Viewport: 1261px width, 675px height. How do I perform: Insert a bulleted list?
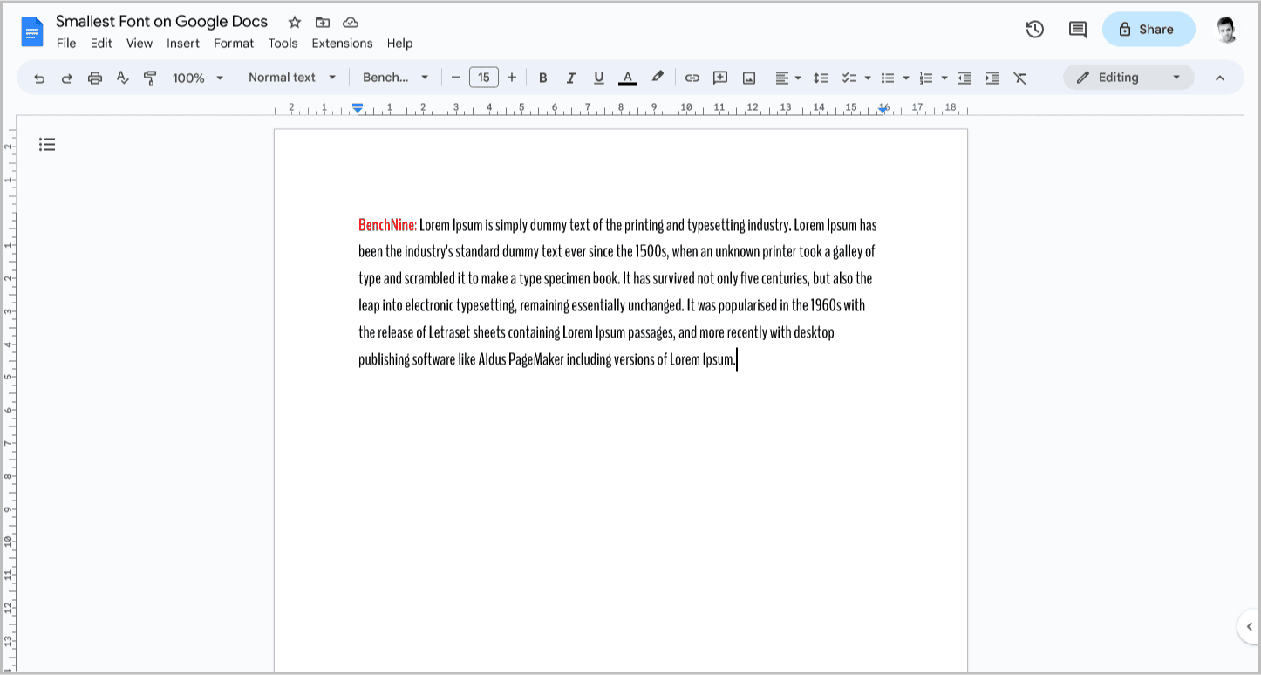888,78
